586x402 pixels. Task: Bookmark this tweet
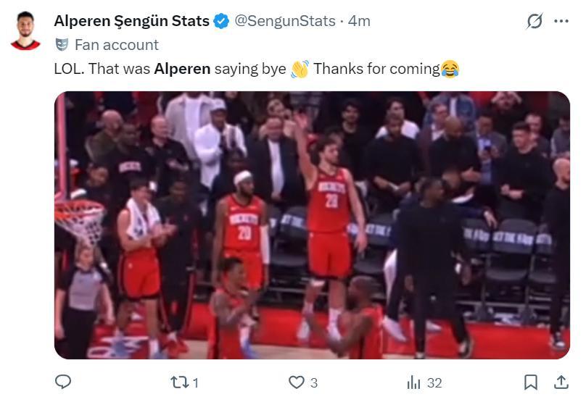coord(531,382)
